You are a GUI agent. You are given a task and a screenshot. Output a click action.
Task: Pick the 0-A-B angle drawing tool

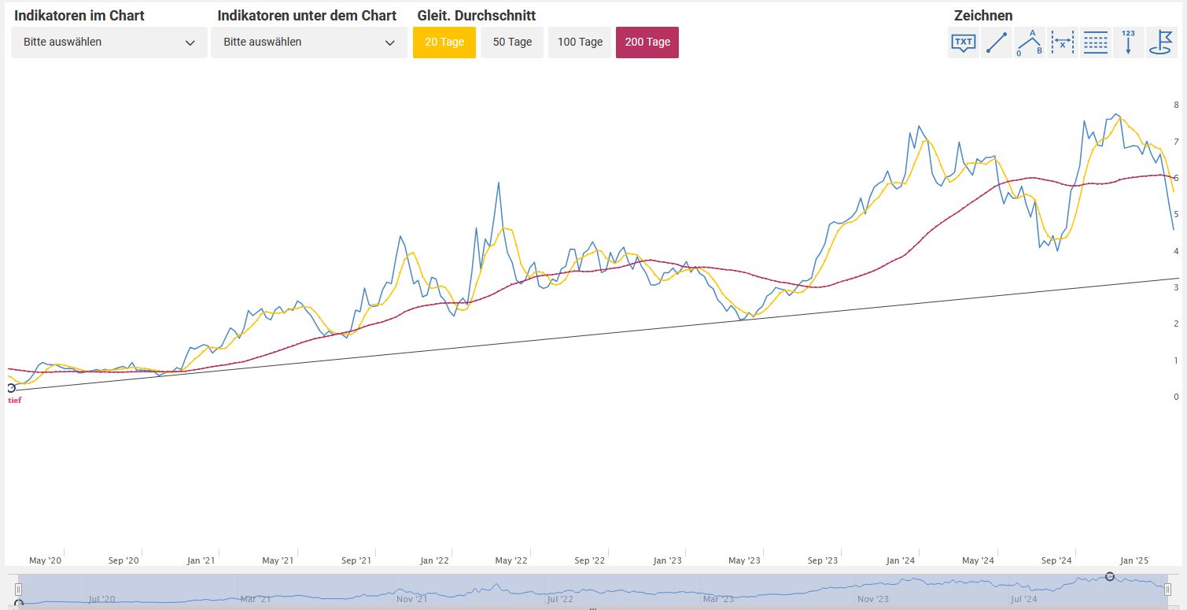coord(1029,43)
